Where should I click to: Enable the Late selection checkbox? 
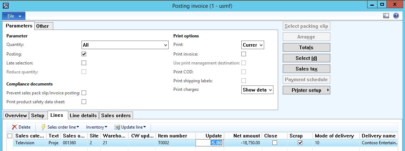pyautogui.click(x=84, y=63)
